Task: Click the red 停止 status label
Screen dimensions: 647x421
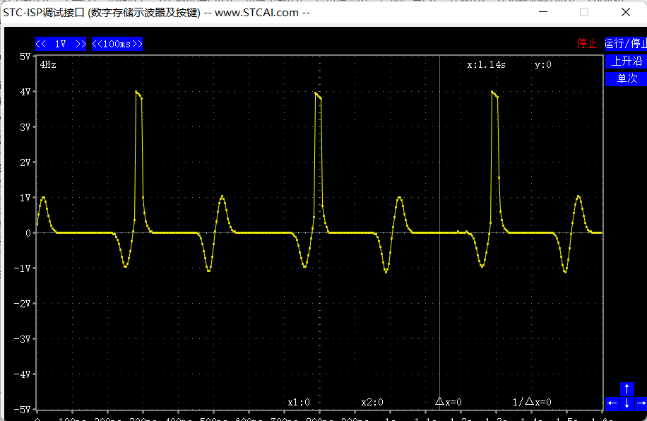Action: (x=587, y=44)
